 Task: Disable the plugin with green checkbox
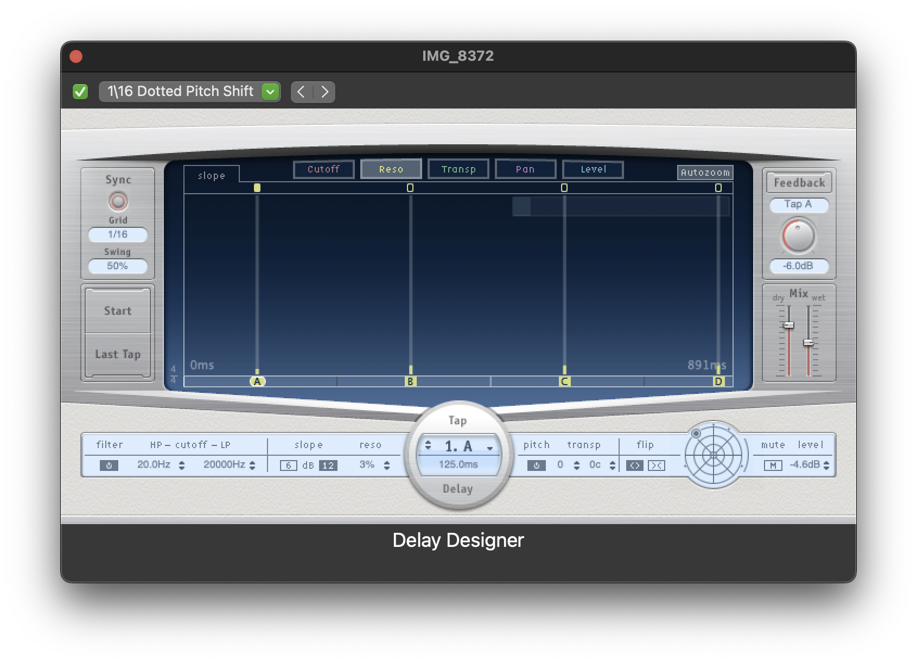pyautogui.click(x=80, y=92)
